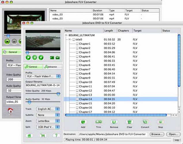Click the Video Quality slider handle
Screen dimensions: 183x144
click(x=59, y=94)
